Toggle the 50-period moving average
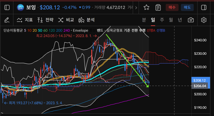This screenshot has height=116, width=214. pos(40,30)
